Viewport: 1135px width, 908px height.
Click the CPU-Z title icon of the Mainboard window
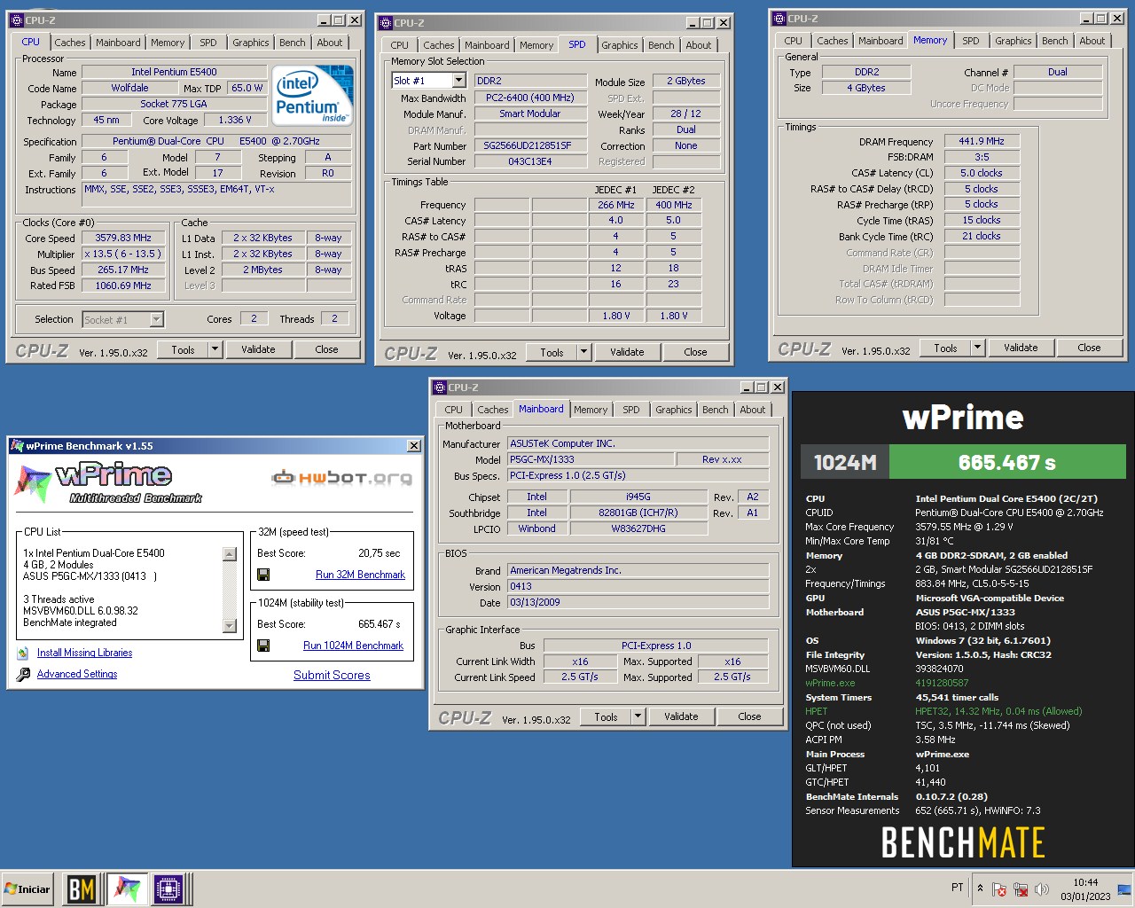point(439,387)
